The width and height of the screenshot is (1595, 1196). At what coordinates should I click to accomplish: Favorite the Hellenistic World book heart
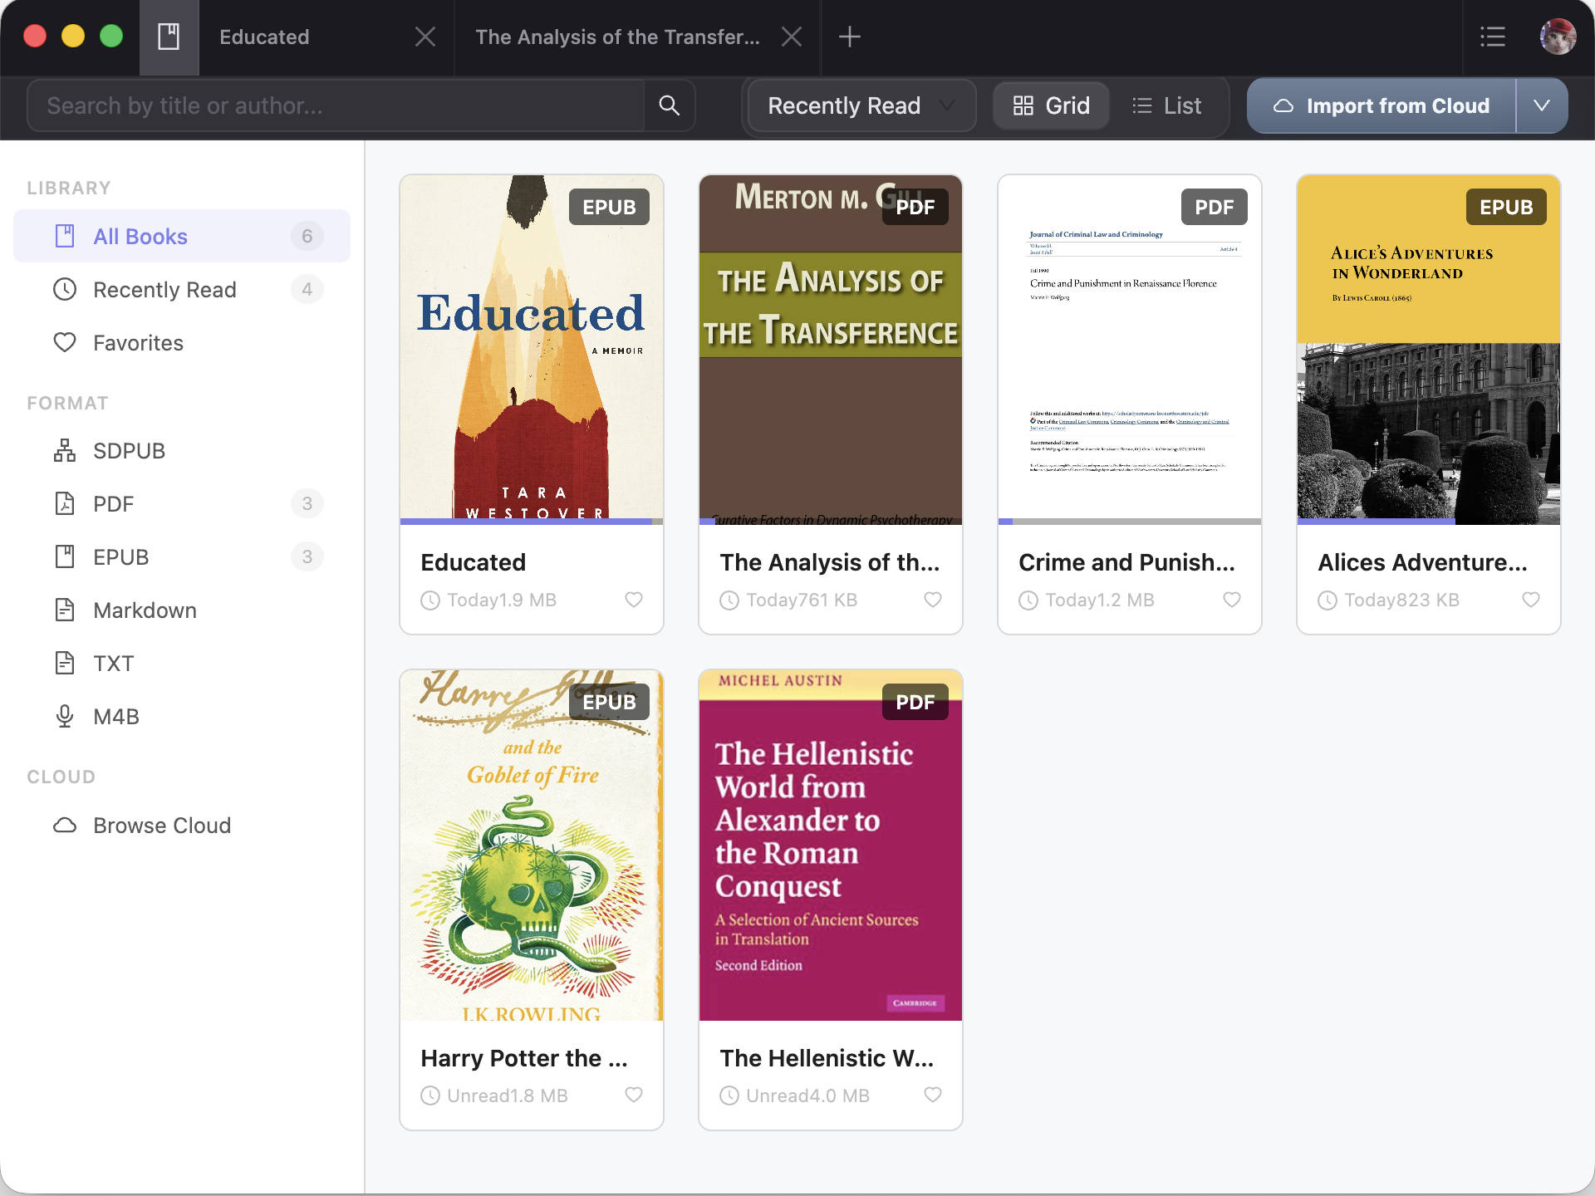933,1095
